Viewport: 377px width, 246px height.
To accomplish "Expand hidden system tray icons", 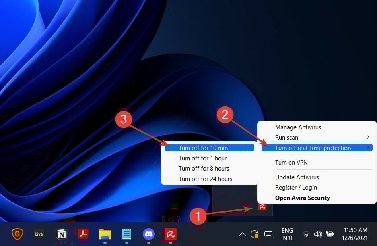I will 243,234.
